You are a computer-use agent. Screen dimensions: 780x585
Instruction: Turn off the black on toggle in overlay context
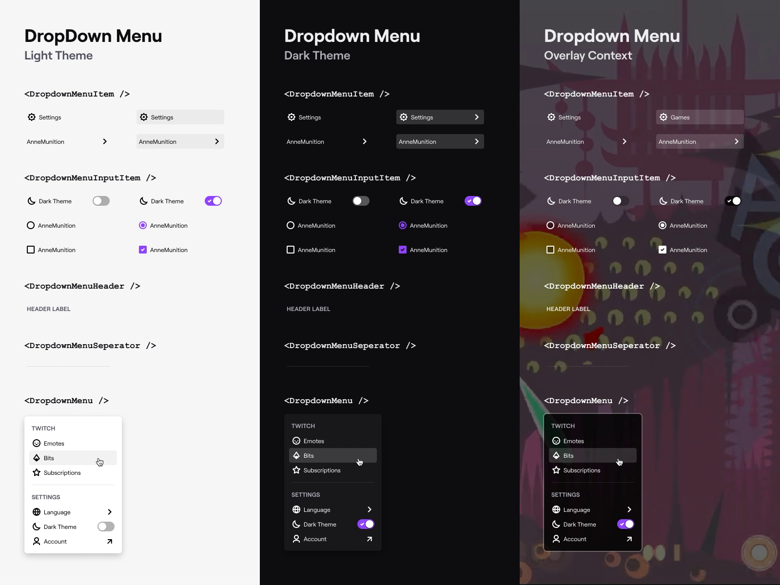point(733,201)
